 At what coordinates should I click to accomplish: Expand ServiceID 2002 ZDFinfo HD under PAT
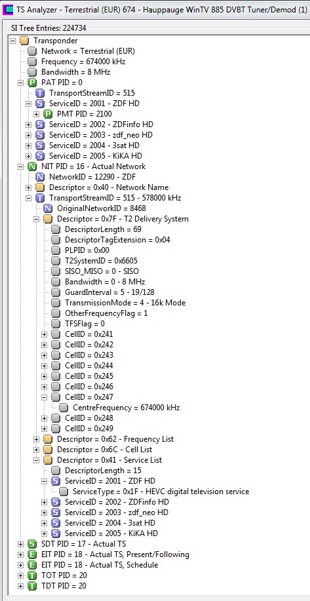(x=28, y=125)
